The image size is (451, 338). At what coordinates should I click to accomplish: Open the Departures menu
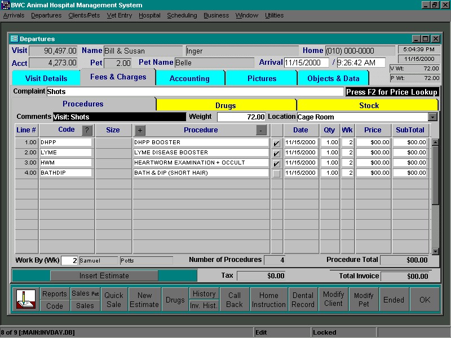[46, 15]
